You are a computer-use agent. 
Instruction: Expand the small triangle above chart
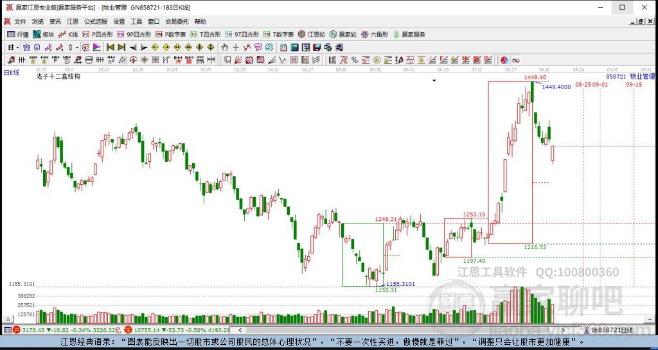click(x=434, y=80)
